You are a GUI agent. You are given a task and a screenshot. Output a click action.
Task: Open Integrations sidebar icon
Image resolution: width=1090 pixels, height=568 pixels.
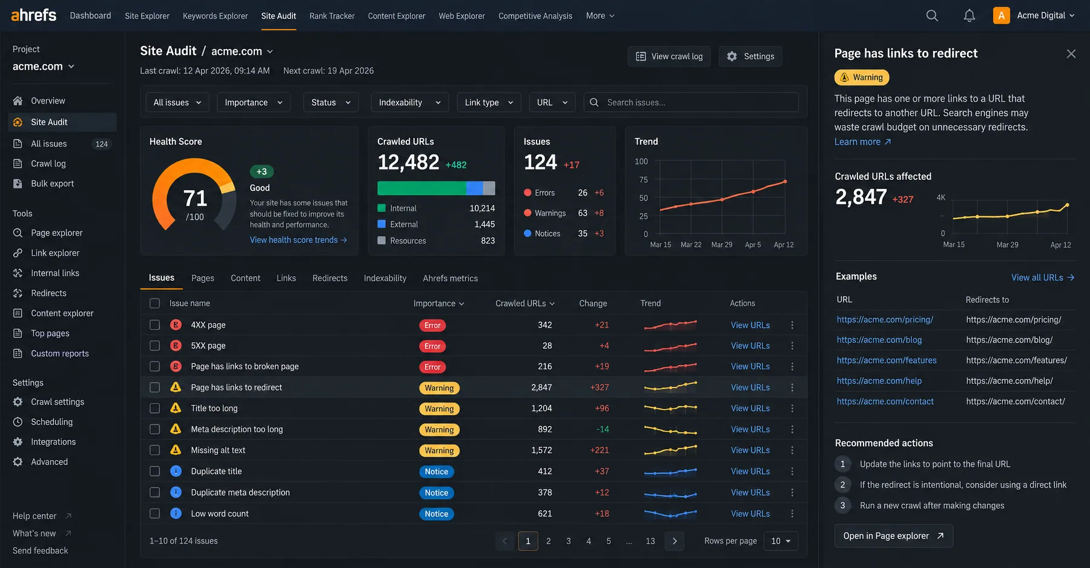(18, 441)
